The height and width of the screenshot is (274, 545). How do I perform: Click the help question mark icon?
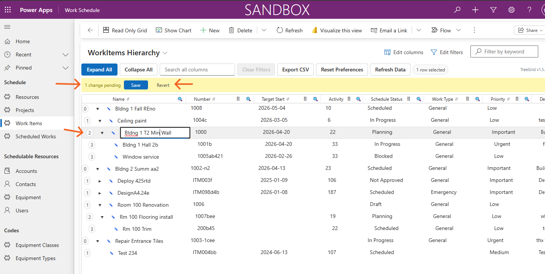(x=530, y=10)
